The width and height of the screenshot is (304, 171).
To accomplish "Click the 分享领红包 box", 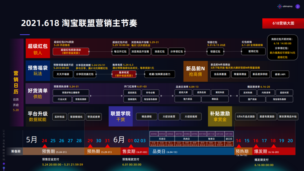I will [x=176, y=51].
